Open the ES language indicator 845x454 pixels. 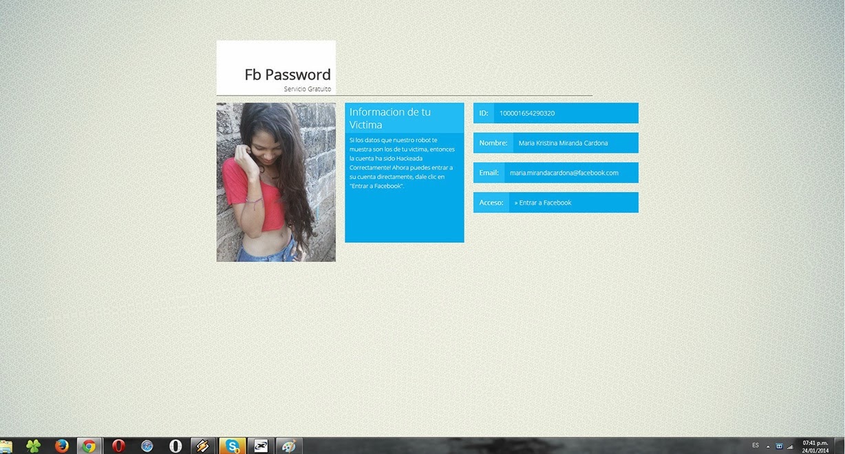click(756, 445)
